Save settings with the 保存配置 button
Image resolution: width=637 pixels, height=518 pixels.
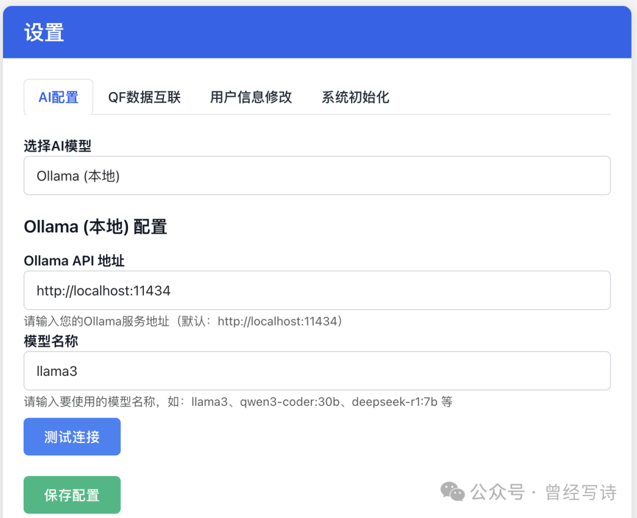(72, 495)
